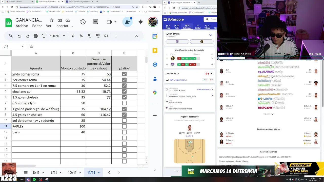Open the Name box dropdown arrow
The height and width of the screenshot is (182, 324).
(23, 46)
